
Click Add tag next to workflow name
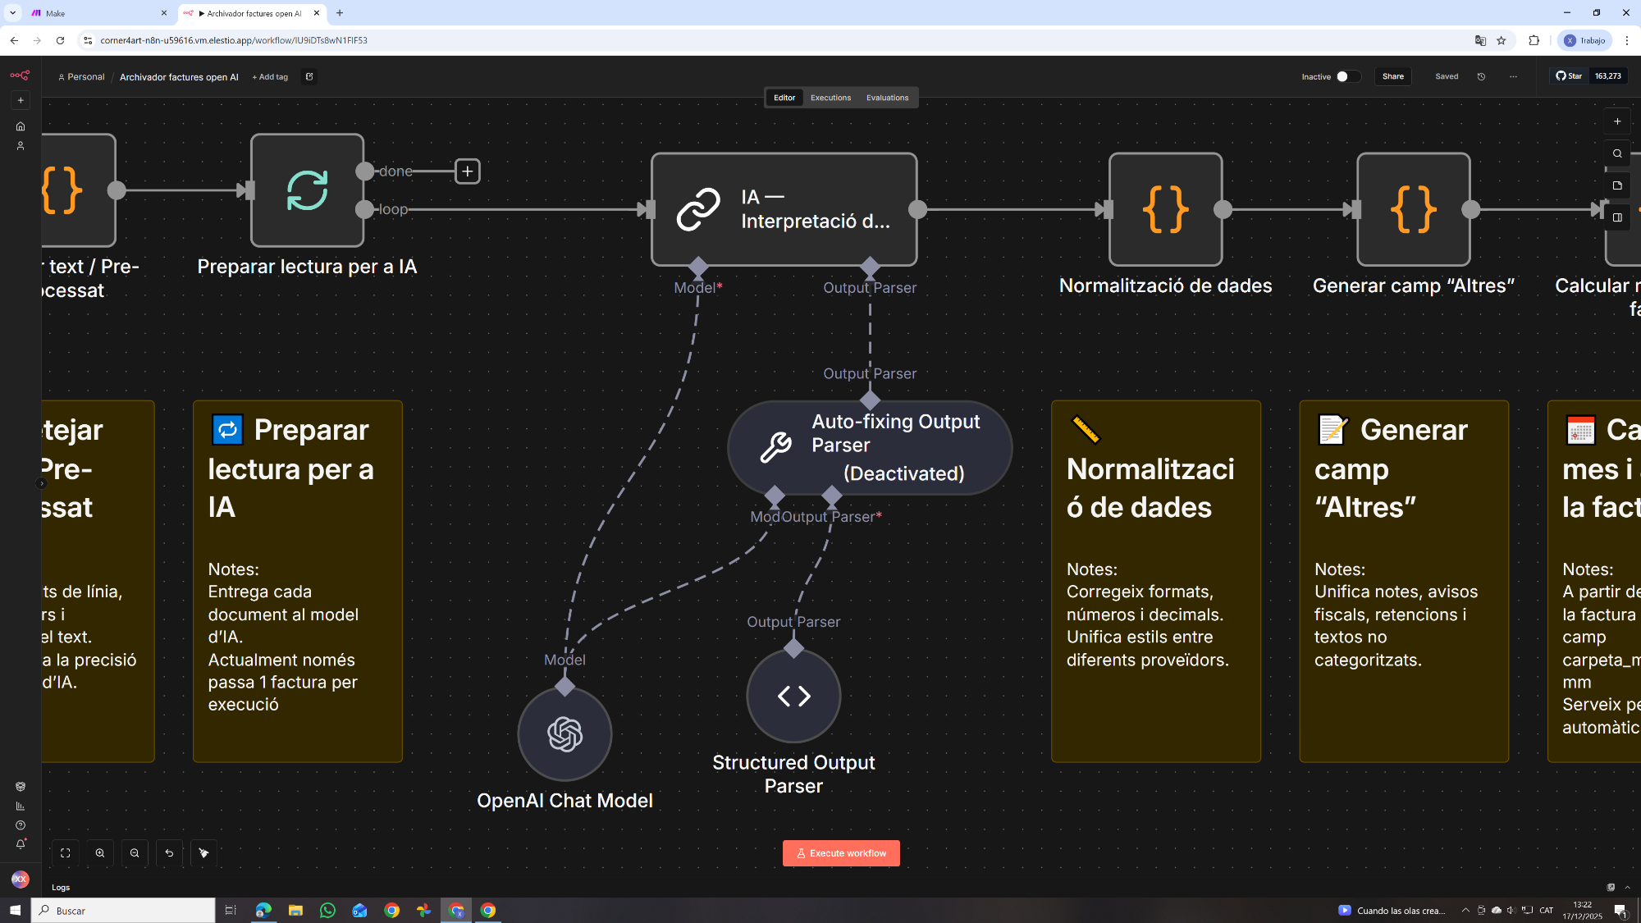click(270, 77)
